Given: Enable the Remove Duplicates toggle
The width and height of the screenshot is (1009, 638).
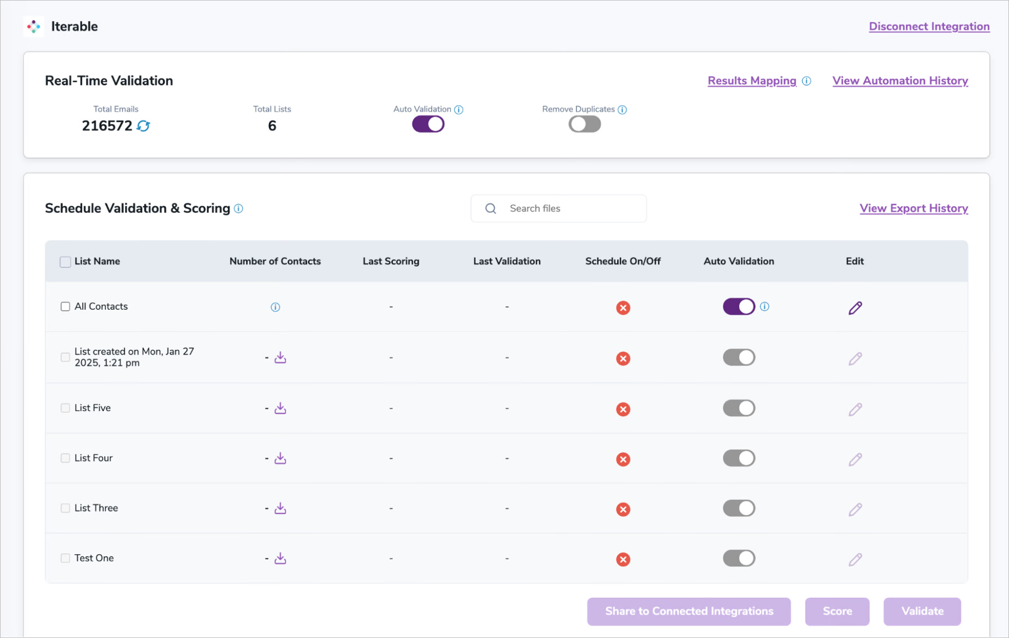Looking at the screenshot, I should [585, 124].
